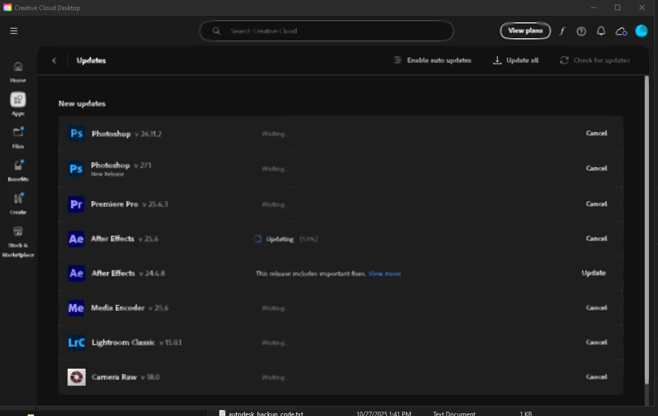Cancel the Media Encoder update
658x416 pixels.
point(596,307)
